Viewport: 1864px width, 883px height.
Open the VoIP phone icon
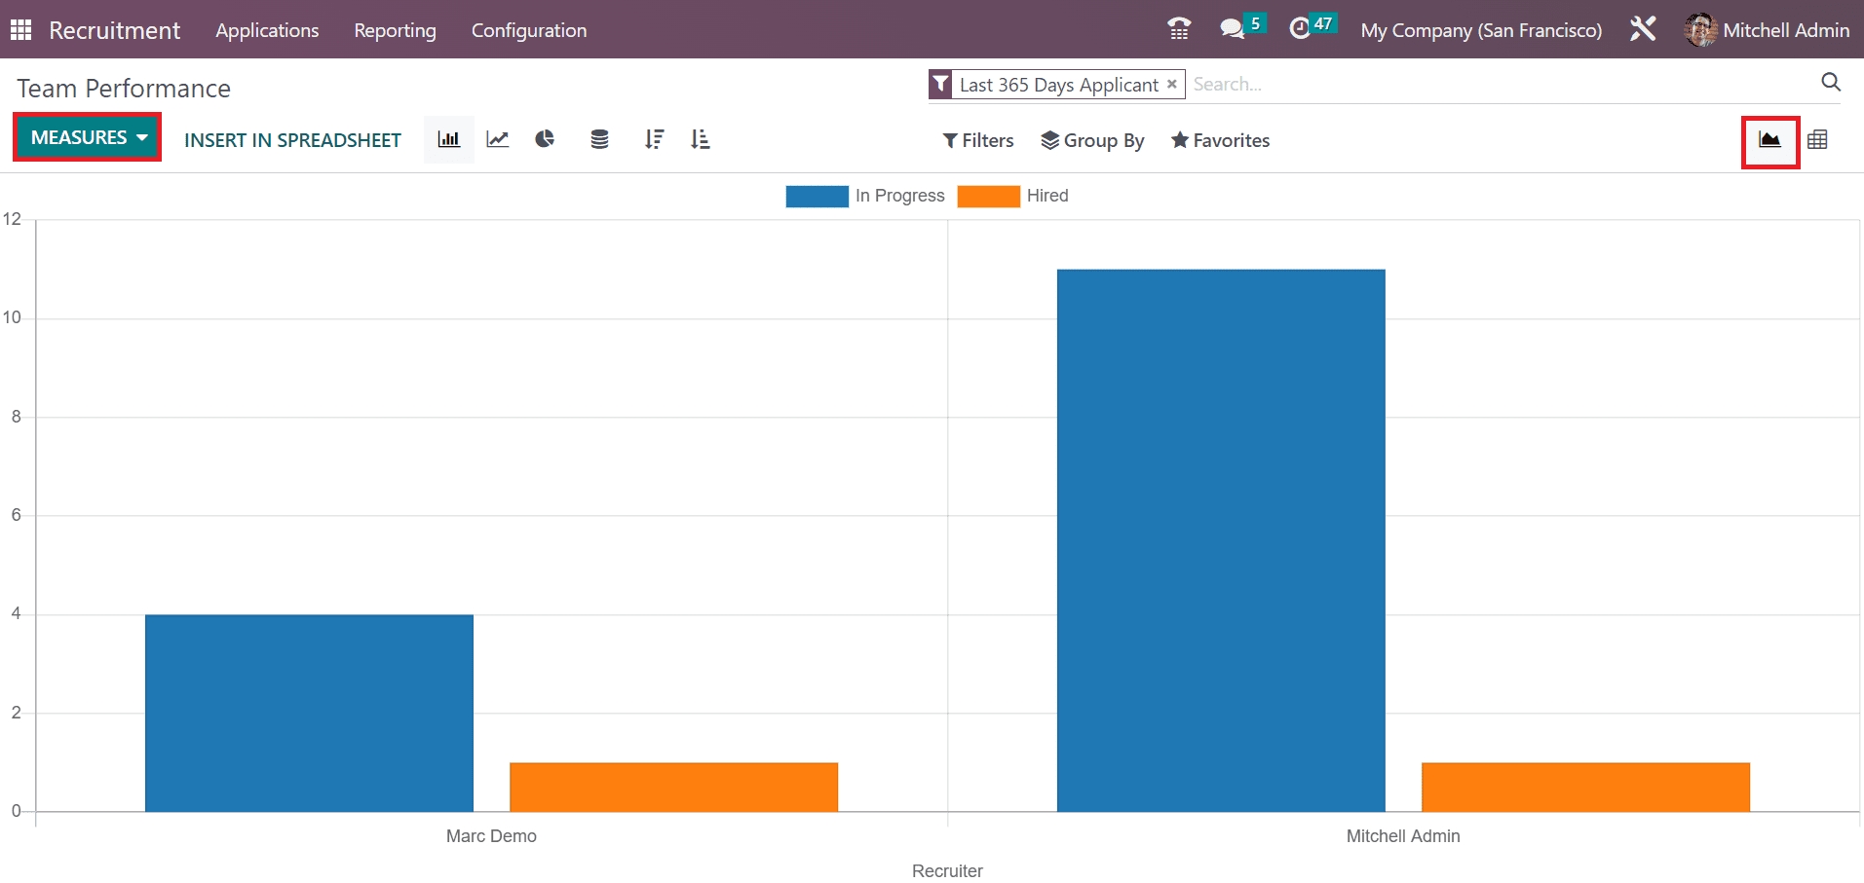[x=1179, y=29]
